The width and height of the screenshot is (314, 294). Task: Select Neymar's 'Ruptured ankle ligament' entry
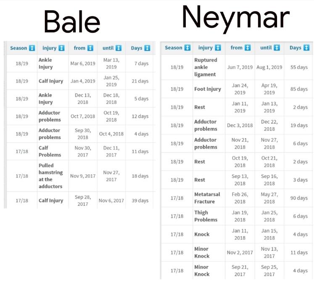click(x=205, y=67)
